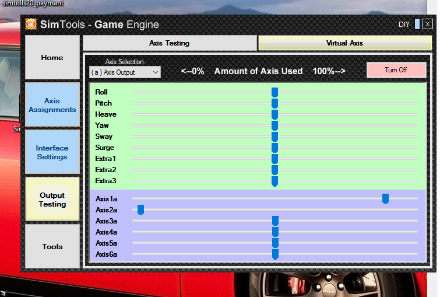Click the Axis2a label

point(106,210)
